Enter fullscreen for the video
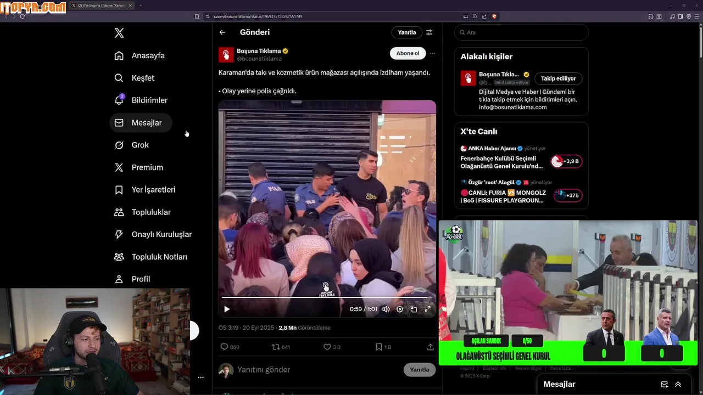The width and height of the screenshot is (703, 395). coord(427,309)
